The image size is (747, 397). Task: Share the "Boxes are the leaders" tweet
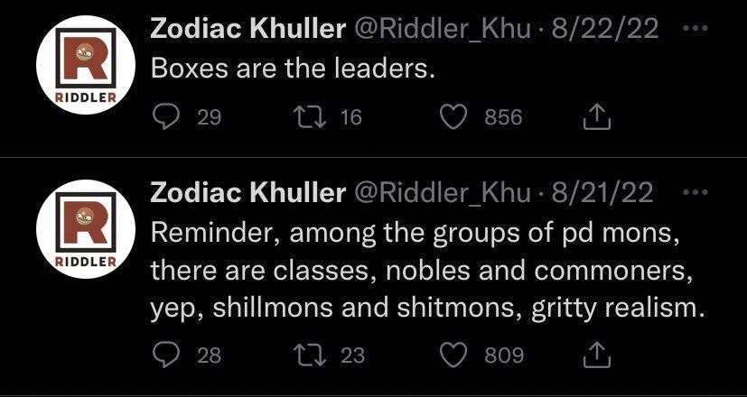tap(597, 117)
